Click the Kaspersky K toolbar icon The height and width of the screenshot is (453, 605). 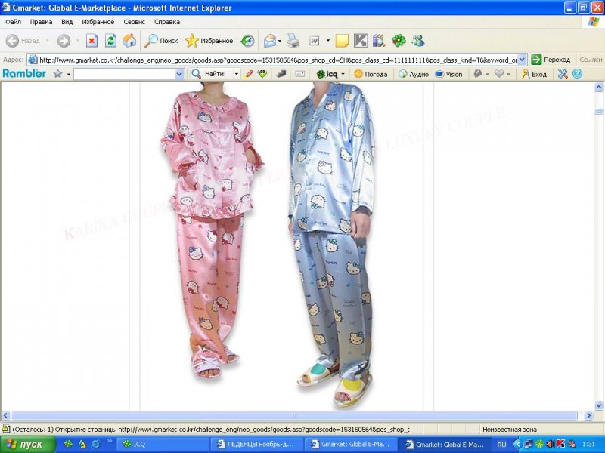tap(361, 41)
